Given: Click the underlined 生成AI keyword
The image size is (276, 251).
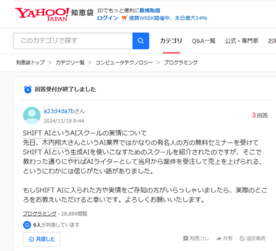Looking at the screenshot, I should (80, 152).
